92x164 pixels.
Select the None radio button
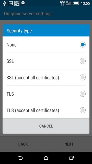pos(83,45)
